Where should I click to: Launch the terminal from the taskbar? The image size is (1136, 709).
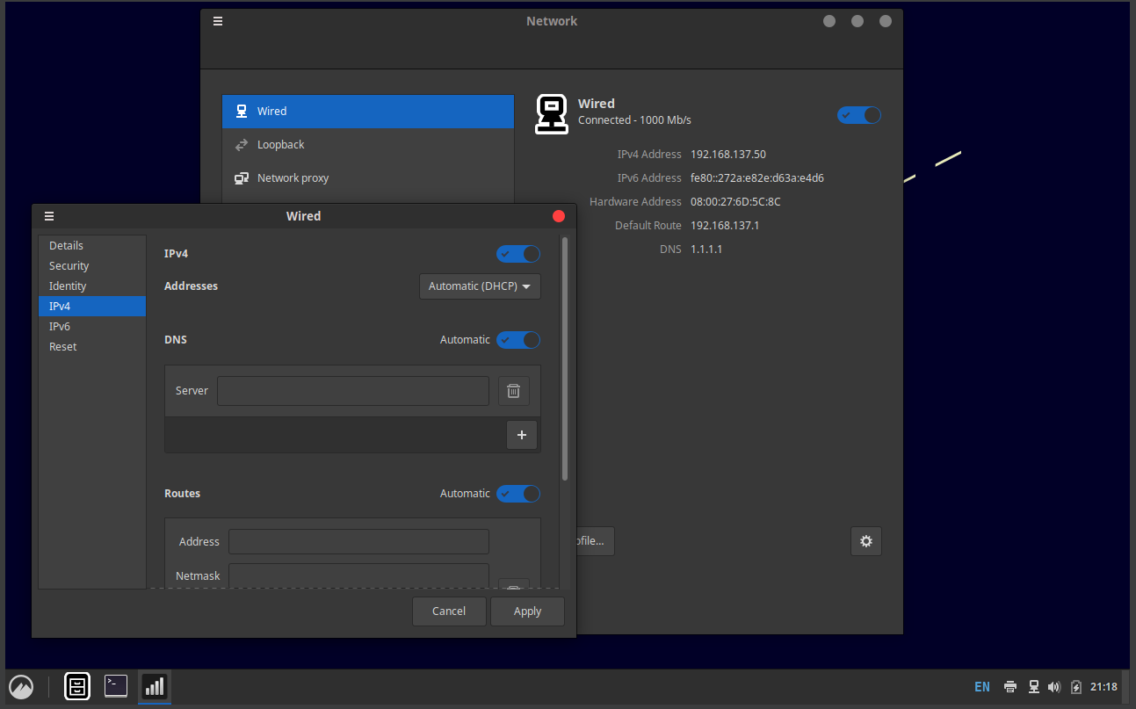[x=116, y=686]
